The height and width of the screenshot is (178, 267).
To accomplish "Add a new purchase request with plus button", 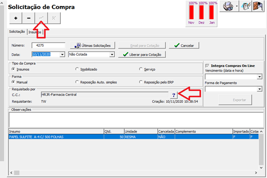I will pos(16,18).
